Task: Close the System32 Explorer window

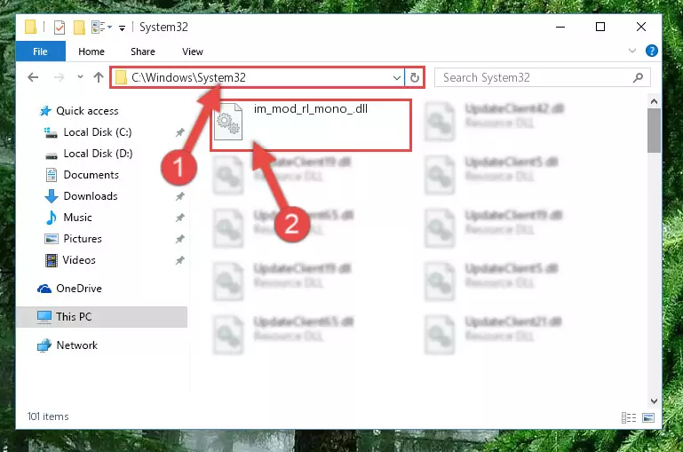Action: 641,27
